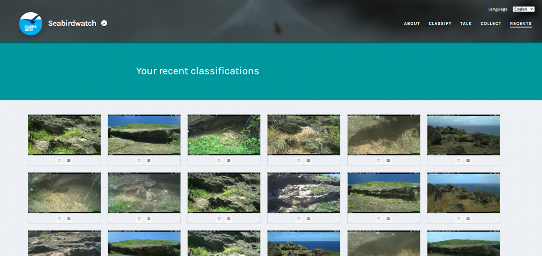Open the TALK discussion boards
The width and height of the screenshot is (542, 256).
coord(466,24)
